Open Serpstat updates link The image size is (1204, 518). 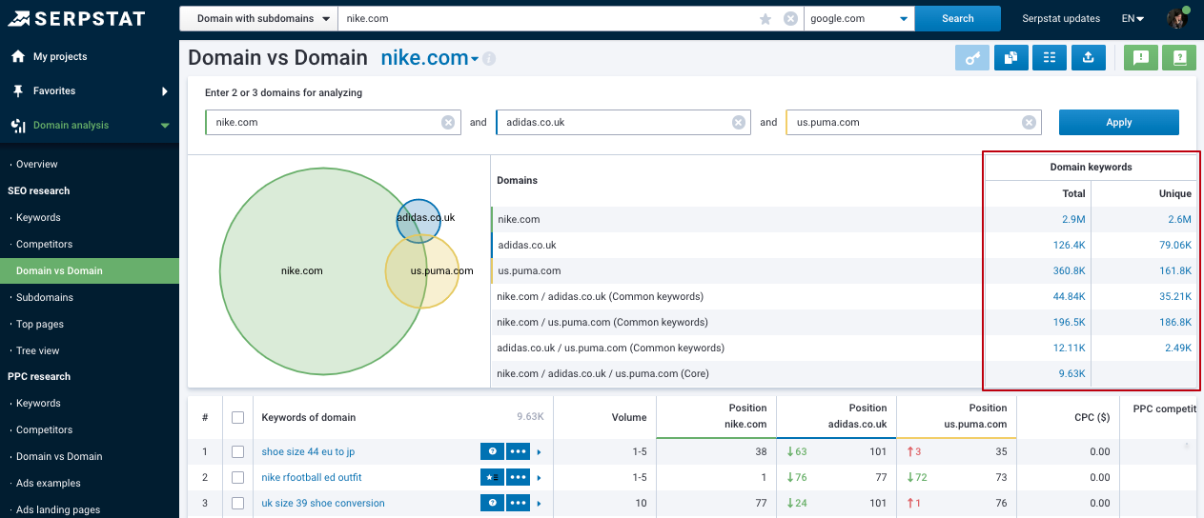[x=1061, y=18]
